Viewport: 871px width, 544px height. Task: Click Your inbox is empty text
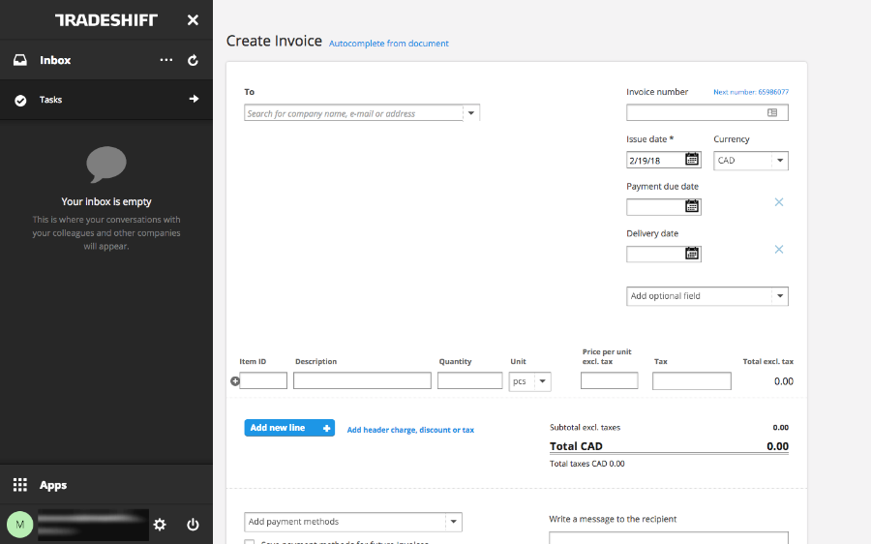106,201
